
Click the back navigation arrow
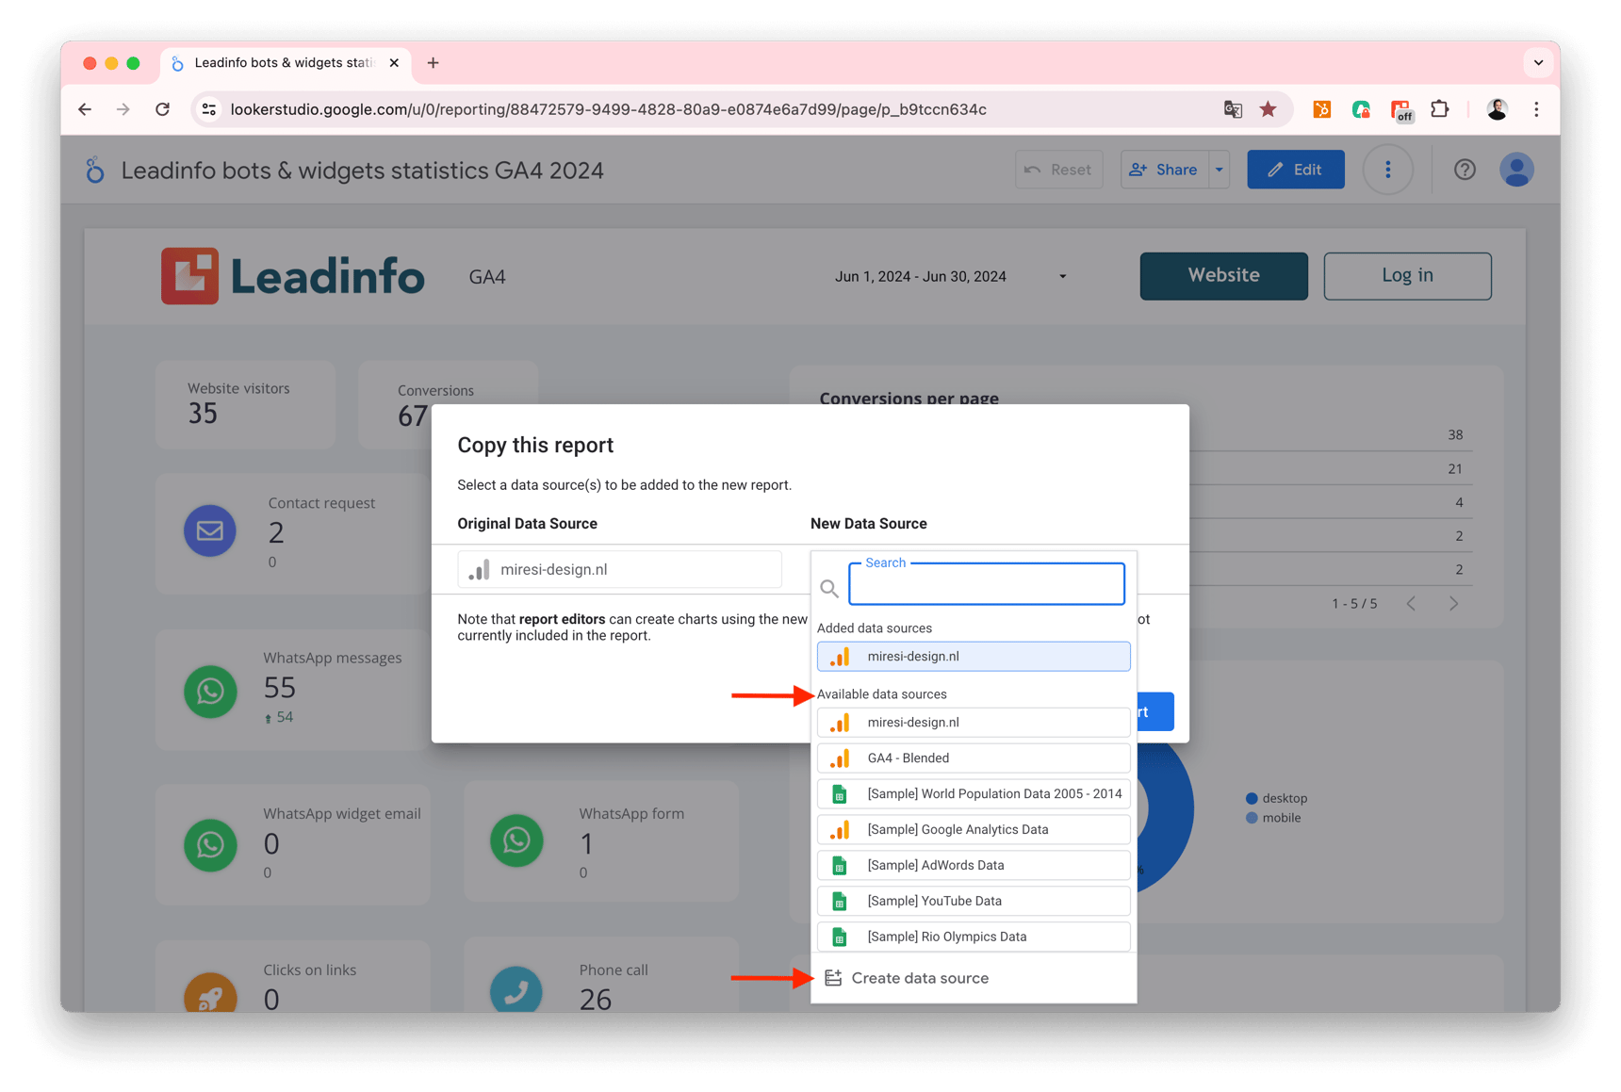pyautogui.click(x=85, y=108)
